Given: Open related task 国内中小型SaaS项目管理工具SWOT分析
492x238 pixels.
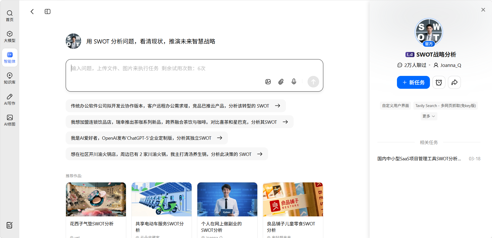Looking at the screenshot, I should click(419, 159).
